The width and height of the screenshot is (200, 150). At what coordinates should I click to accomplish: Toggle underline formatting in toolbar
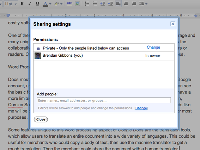click(37, 4)
